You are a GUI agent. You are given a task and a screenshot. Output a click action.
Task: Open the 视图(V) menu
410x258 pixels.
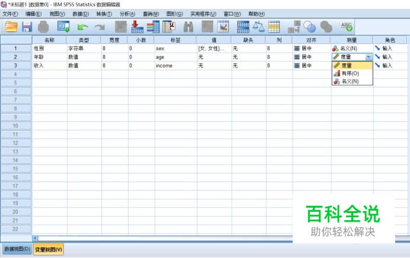pos(57,14)
